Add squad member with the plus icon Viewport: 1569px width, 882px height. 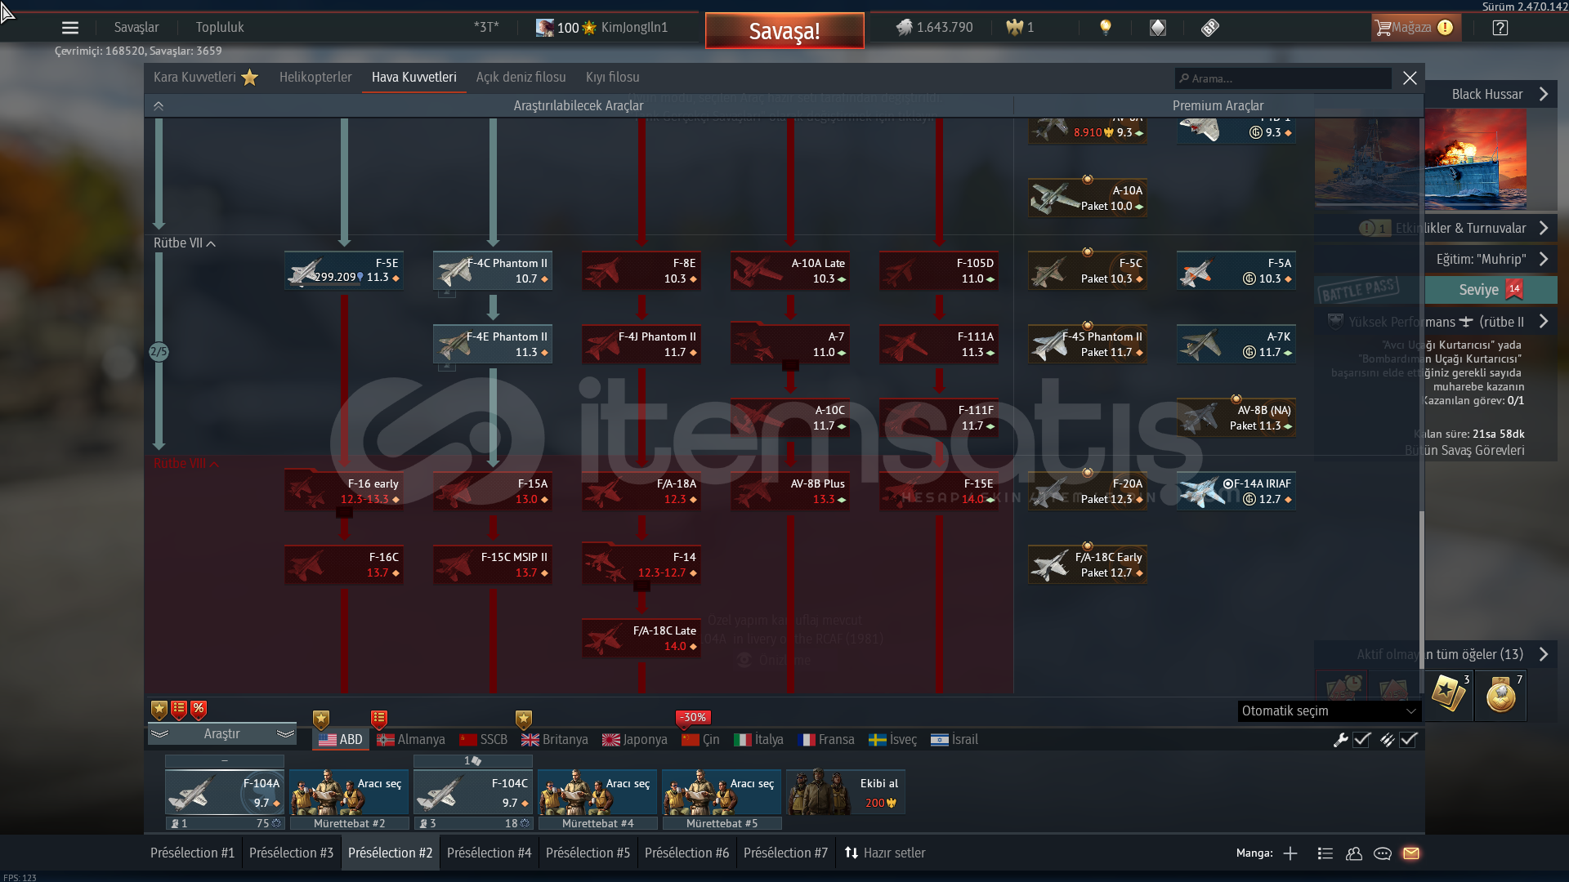coord(1290,853)
